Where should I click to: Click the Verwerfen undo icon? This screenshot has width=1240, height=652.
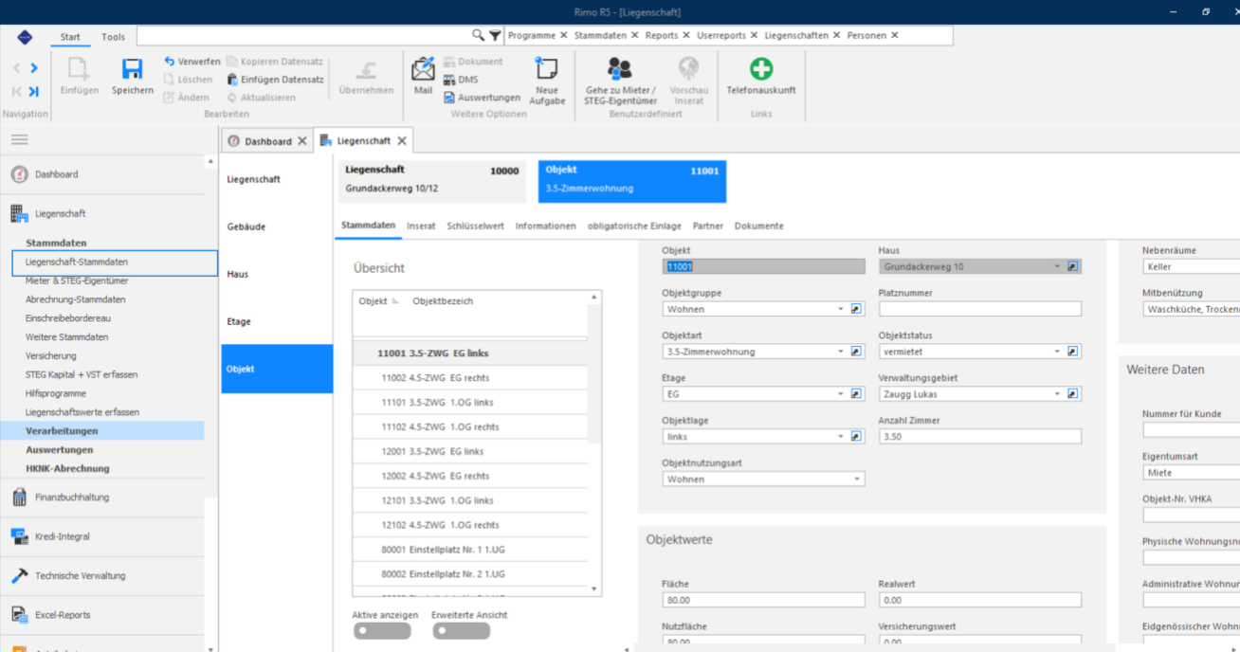170,62
